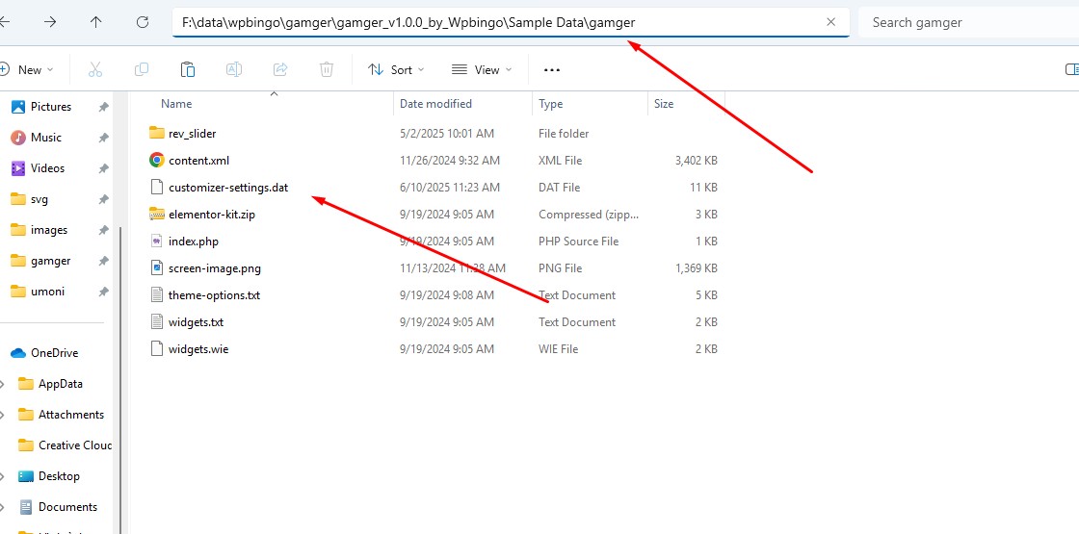
Task: Click the Copy icon in toolbar
Action: coord(142,69)
